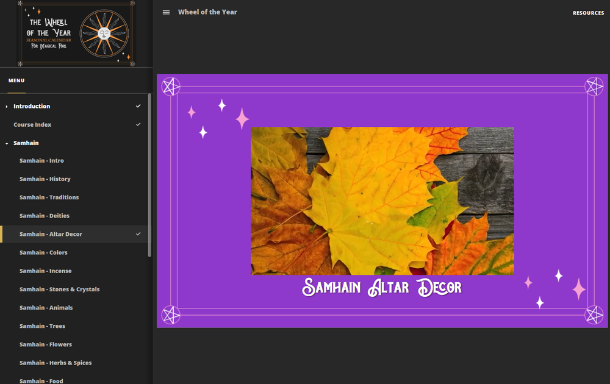This screenshot has height=384, width=610.
Task: Click the Course Index completed checkmark
Action: tap(138, 124)
